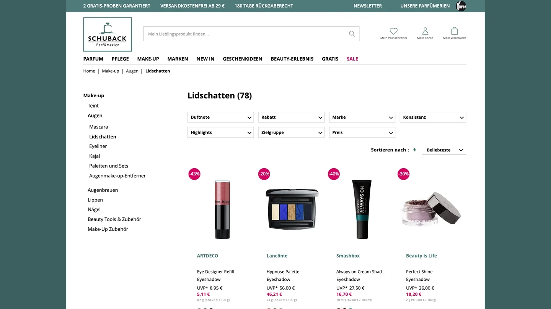Expand the Duftnote filter
This screenshot has height=309, width=551.
point(220,117)
